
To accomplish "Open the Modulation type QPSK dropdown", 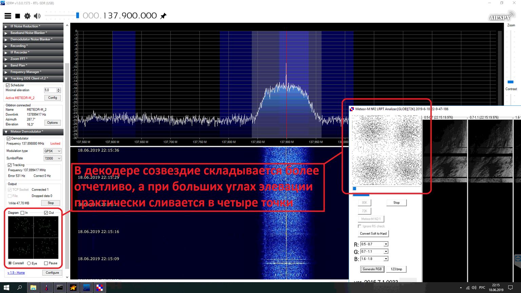I will [53, 151].
